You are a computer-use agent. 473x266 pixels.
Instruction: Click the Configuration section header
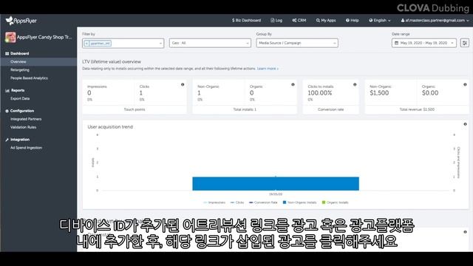pyautogui.click(x=20, y=111)
